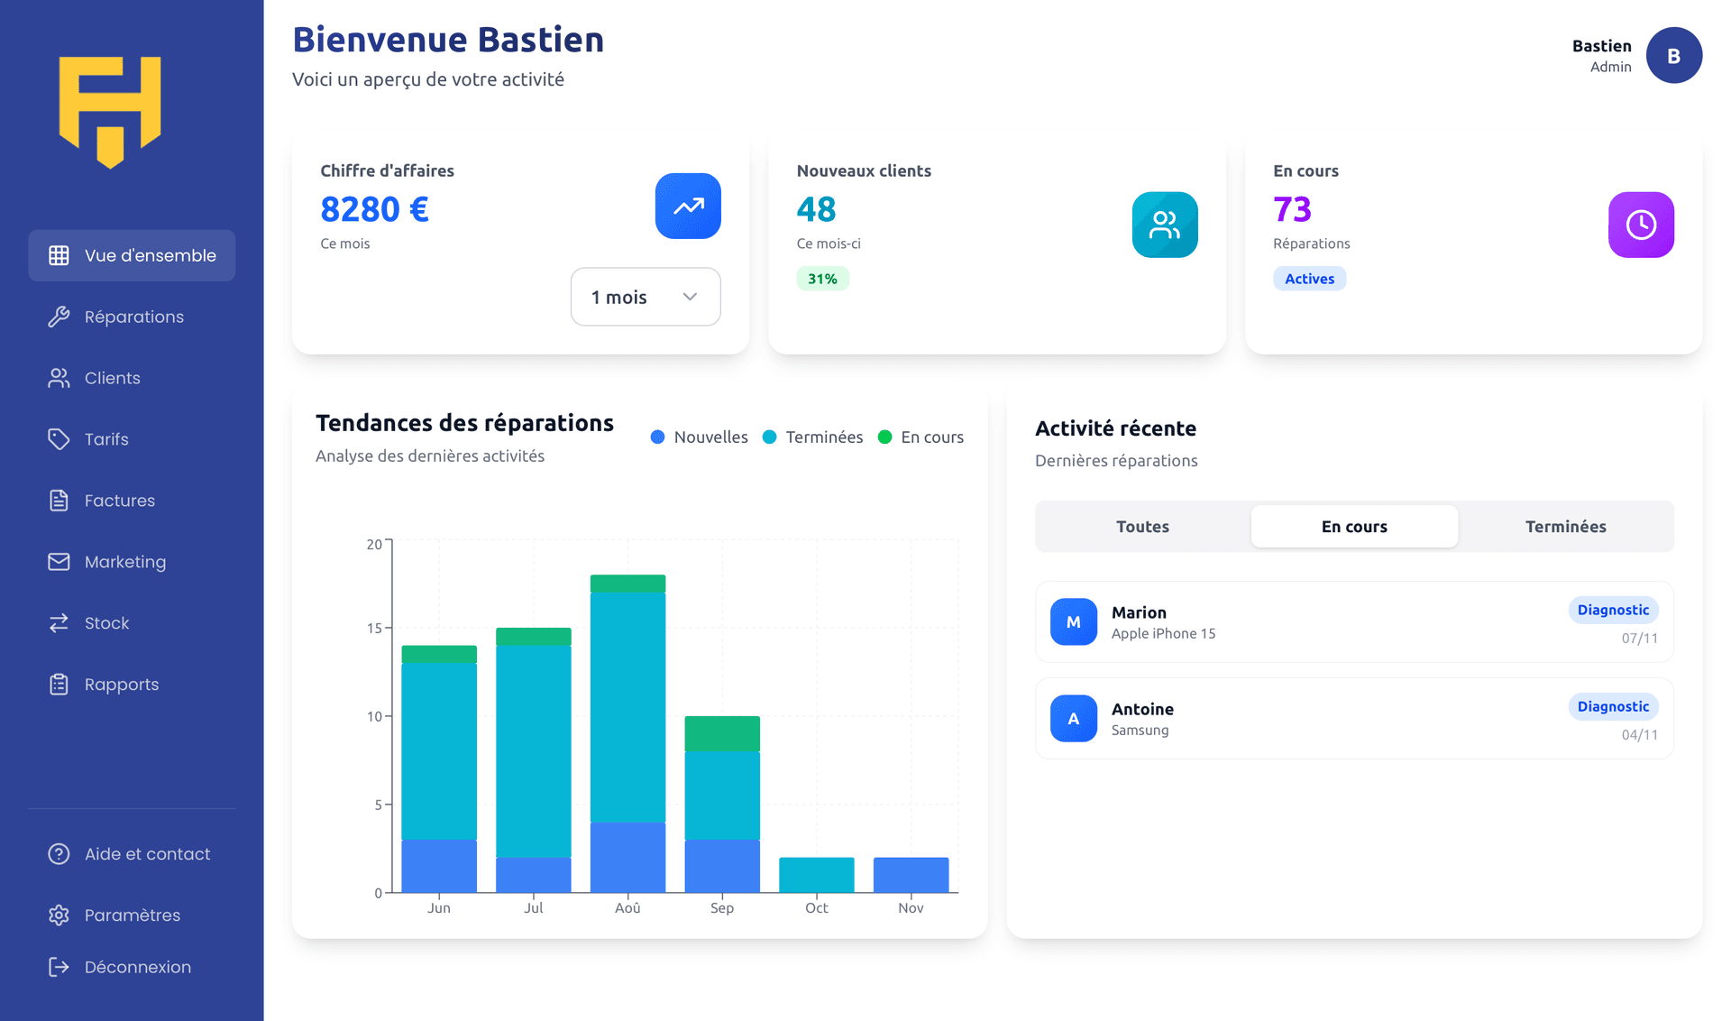The image size is (1731, 1021).
Task: Click the Déconnexion button
Action: pyautogui.click(x=137, y=966)
